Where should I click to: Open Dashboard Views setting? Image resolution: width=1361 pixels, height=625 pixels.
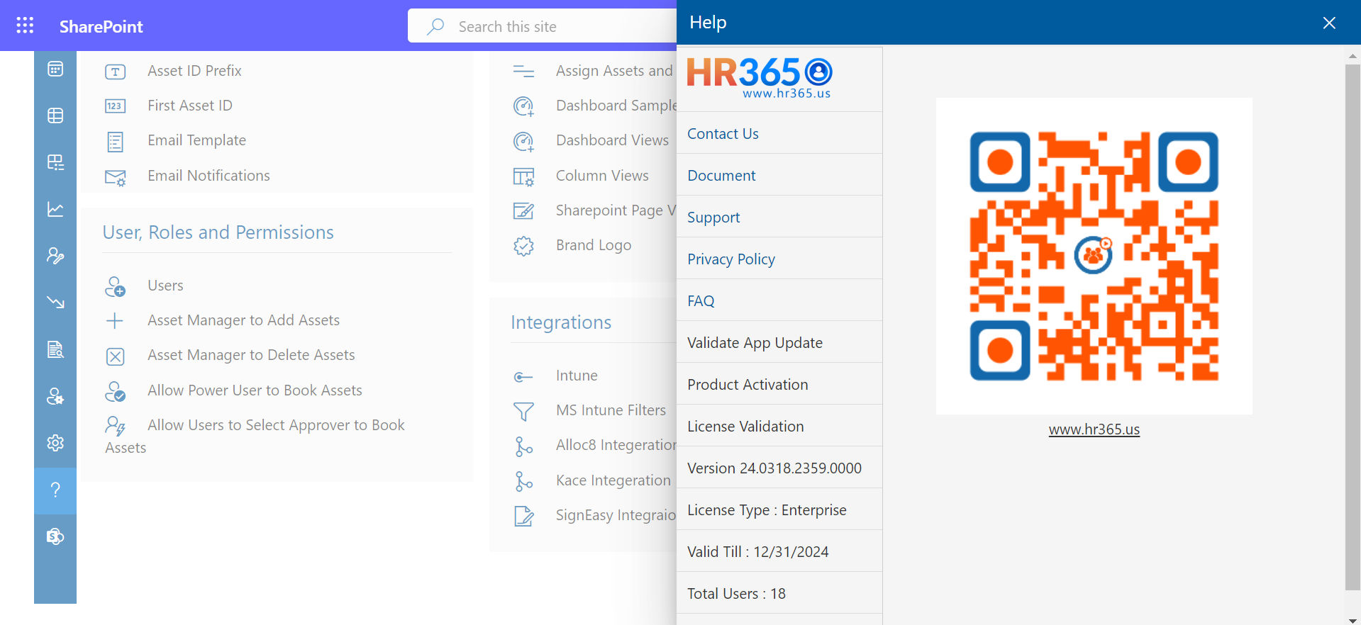pos(612,140)
